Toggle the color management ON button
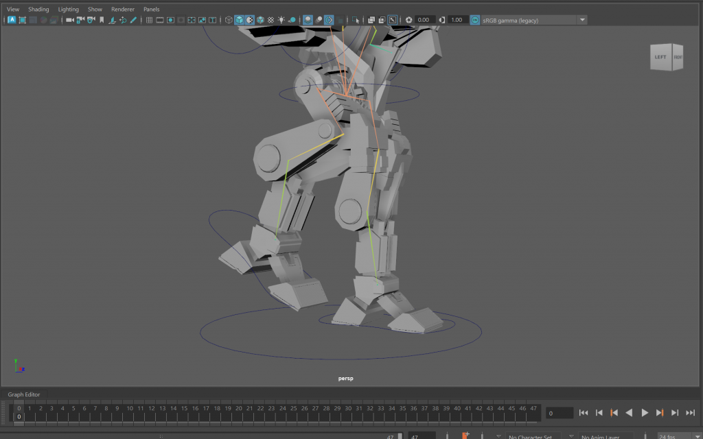703x439 pixels. [x=475, y=20]
